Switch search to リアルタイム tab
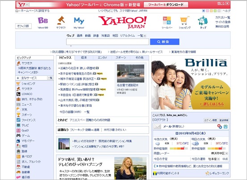The width and height of the screenshot is (247, 180). (128, 36)
